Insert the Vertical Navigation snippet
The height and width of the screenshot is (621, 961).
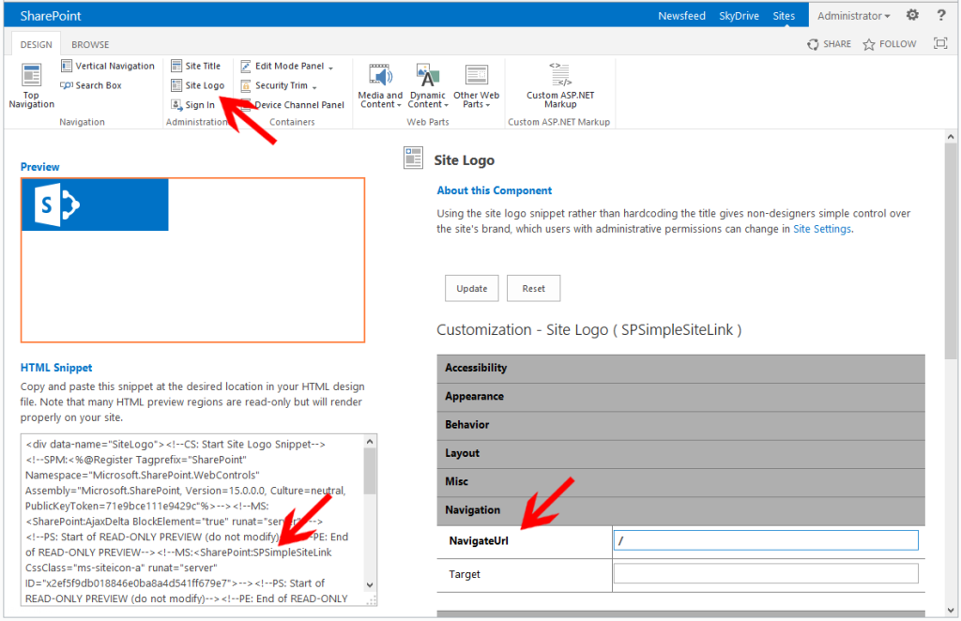click(x=107, y=66)
